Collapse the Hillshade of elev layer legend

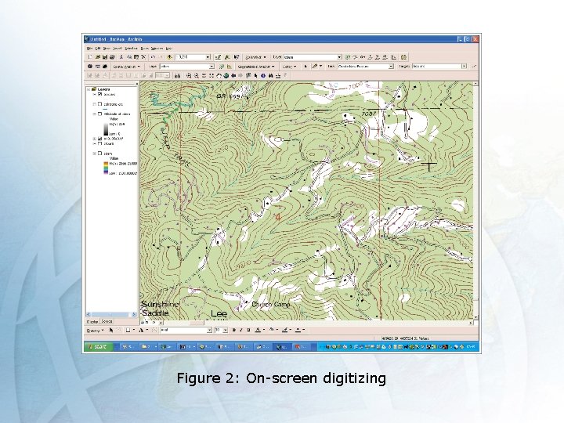pos(95,114)
